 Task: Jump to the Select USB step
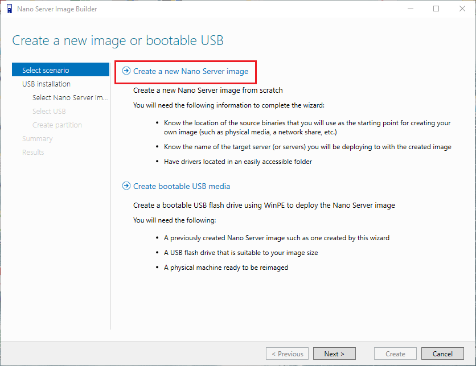pyautogui.click(x=49, y=111)
